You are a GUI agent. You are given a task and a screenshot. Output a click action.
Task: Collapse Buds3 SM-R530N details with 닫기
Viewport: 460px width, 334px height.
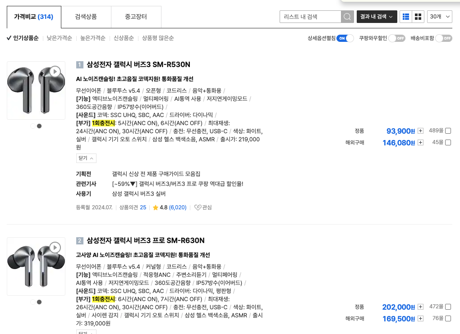pyautogui.click(x=86, y=158)
